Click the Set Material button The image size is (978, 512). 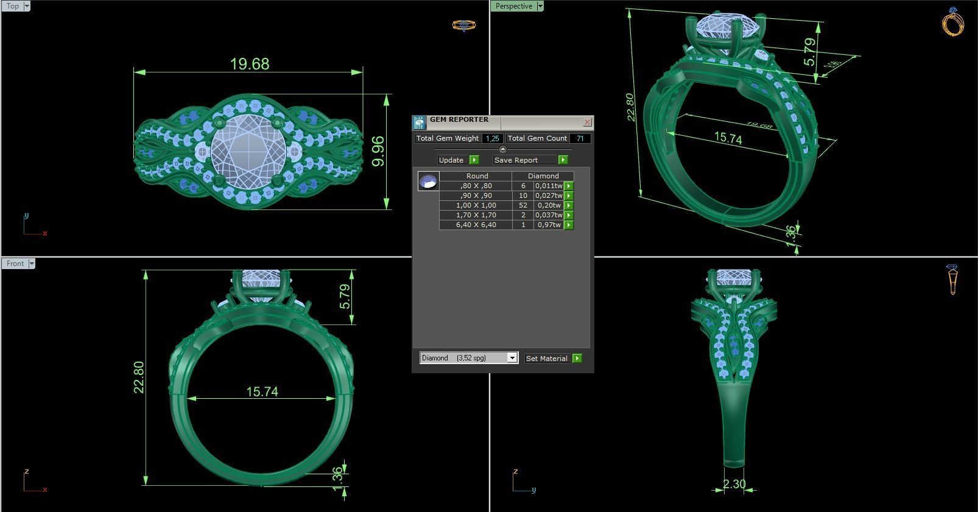[547, 358]
